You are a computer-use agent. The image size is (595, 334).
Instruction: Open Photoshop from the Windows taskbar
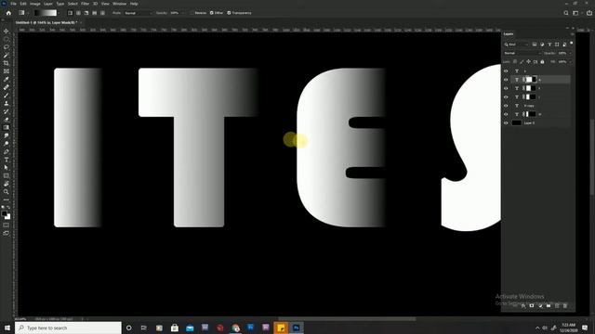point(296,328)
